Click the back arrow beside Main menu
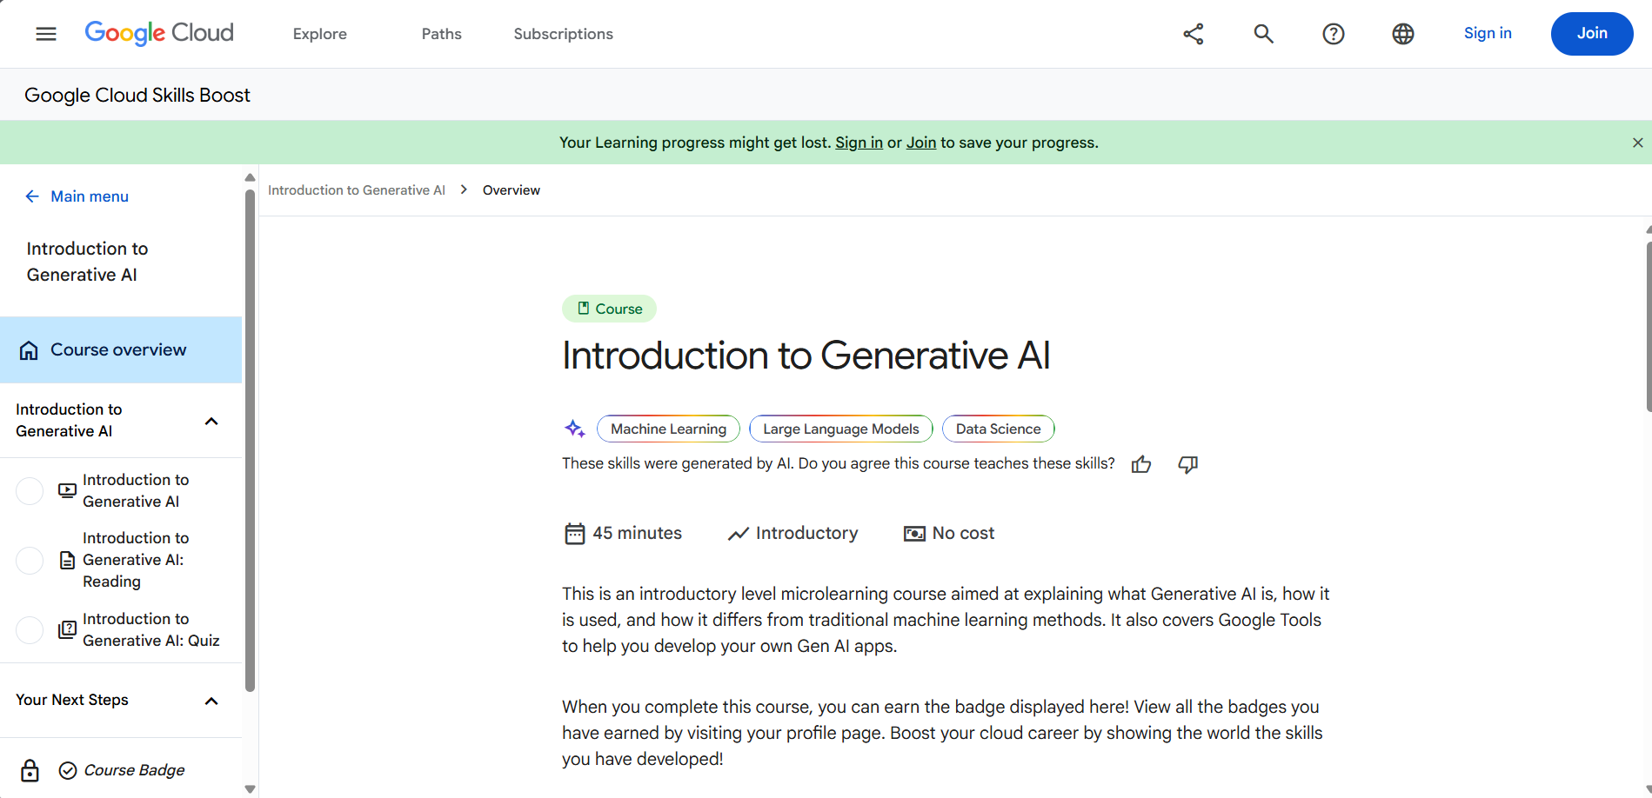 32,196
